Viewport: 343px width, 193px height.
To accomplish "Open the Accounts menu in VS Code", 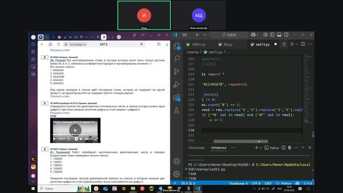I will click(176, 161).
